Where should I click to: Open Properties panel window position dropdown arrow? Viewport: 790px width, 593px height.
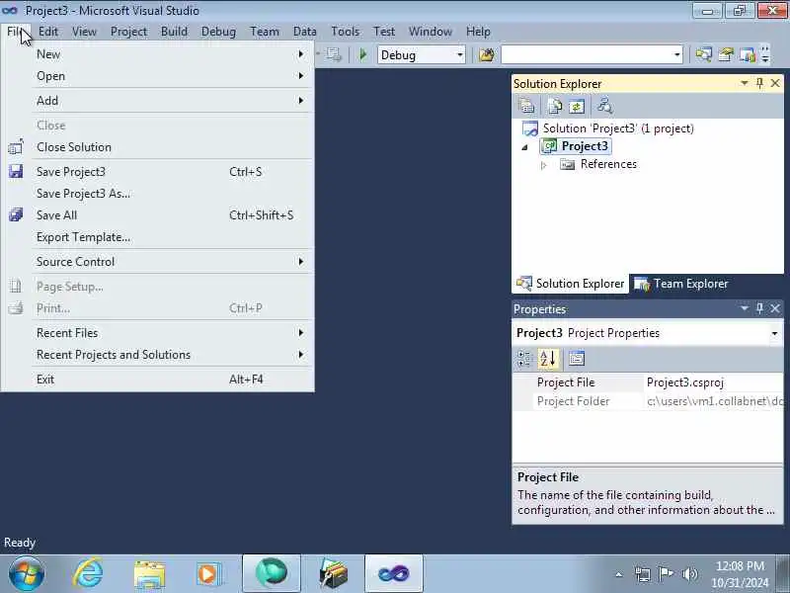(745, 308)
